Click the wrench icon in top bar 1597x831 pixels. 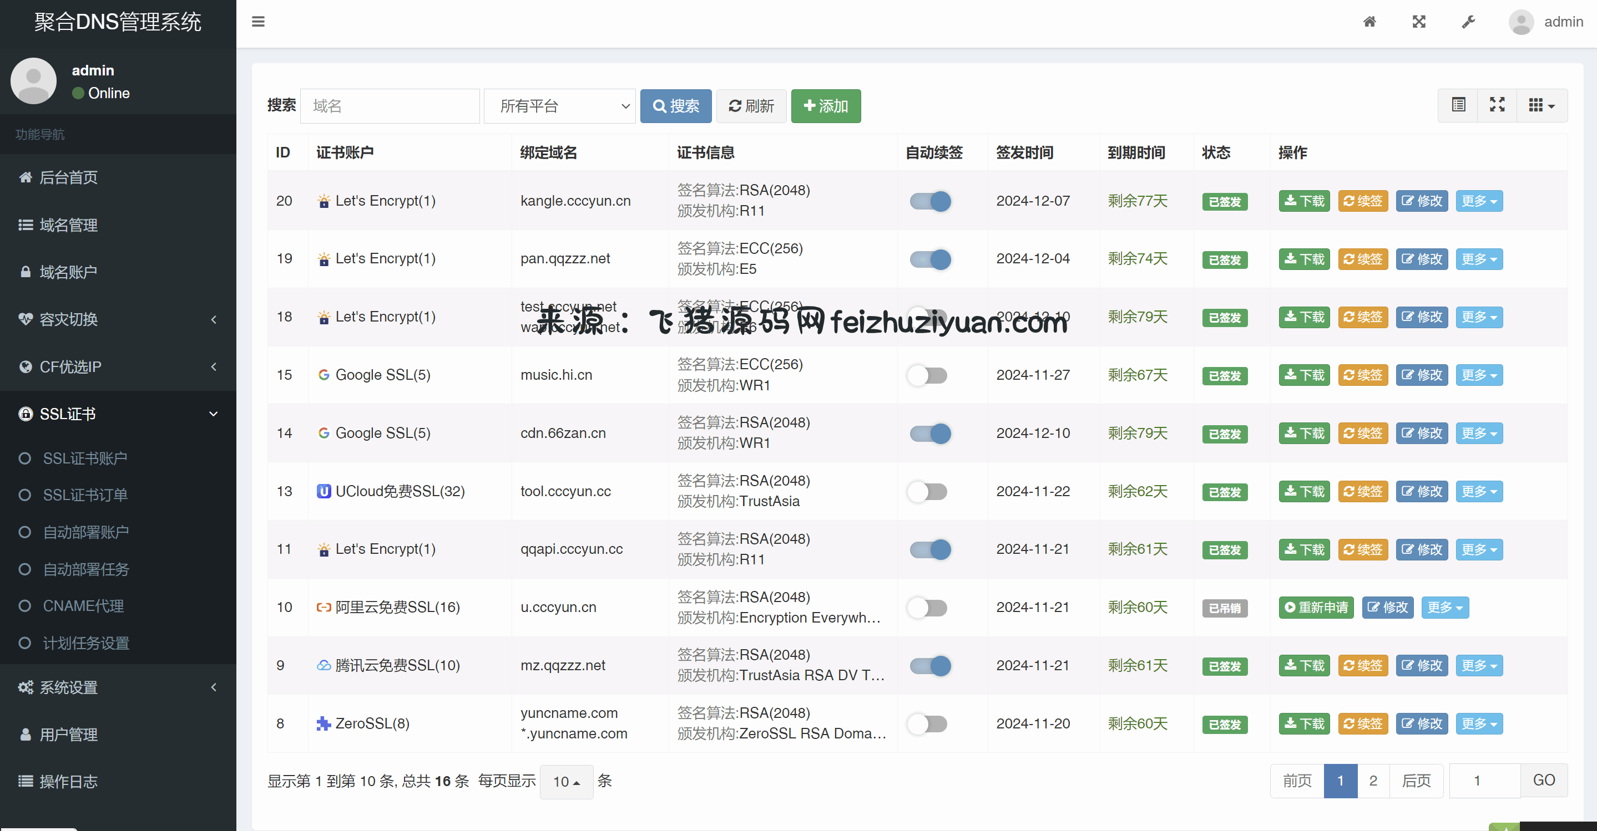[x=1468, y=22]
